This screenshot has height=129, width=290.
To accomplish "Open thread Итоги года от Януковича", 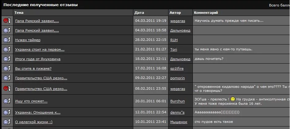I will click(x=38, y=59).
